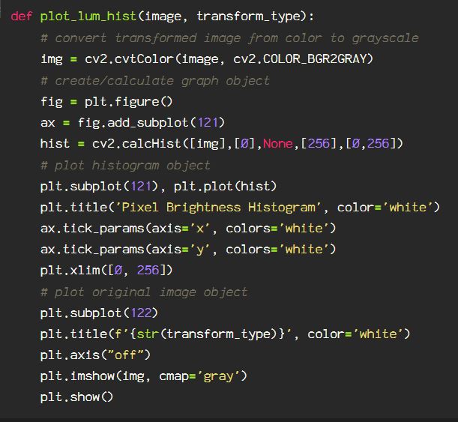Click the def keyword
Screen dimensions: 458x422
click(22, 16)
